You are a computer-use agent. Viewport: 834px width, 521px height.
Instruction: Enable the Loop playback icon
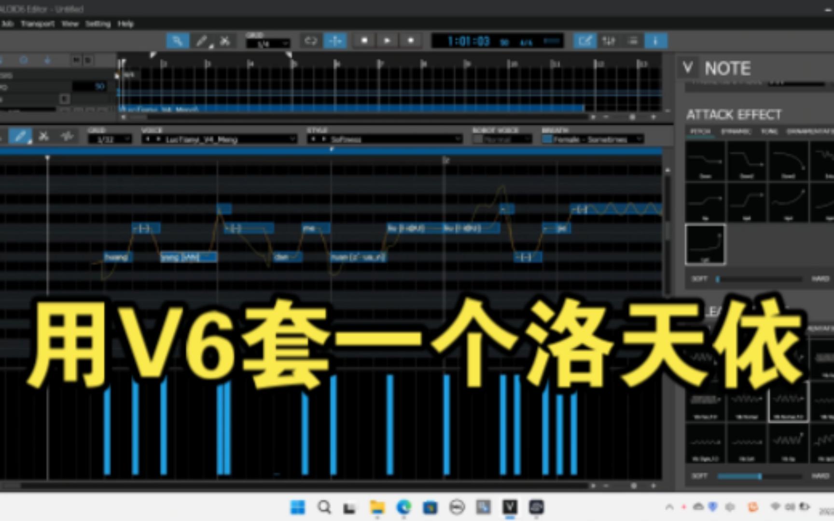[311, 41]
